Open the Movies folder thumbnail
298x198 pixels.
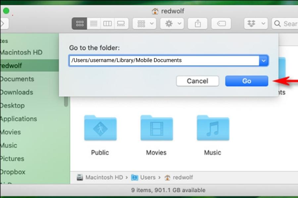[156, 128]
